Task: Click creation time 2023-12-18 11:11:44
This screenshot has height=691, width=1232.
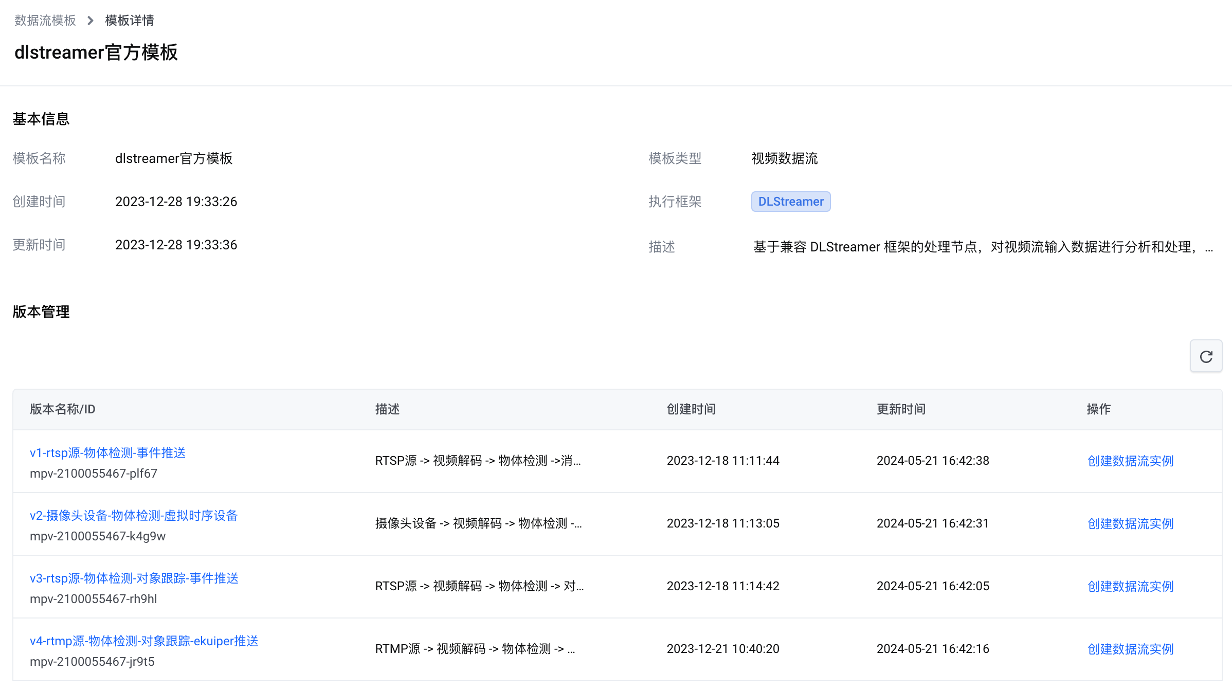Action: (x=723, y=461)
